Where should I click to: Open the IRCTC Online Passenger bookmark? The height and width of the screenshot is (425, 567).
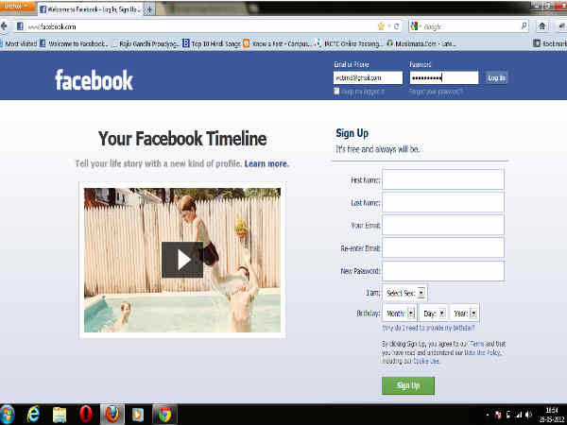click(349, 43)
